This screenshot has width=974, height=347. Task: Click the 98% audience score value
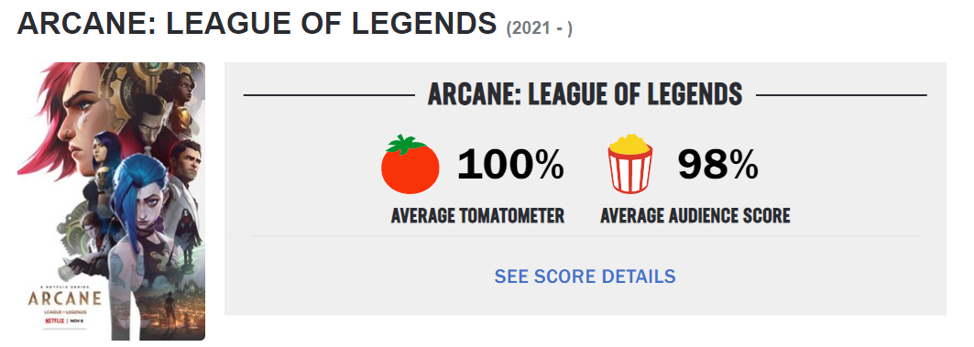(x=717, y=166)
